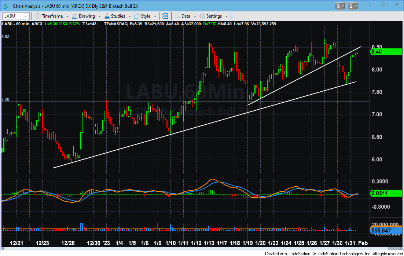Click the blue 555,847 volume value marker
The image size is (404, 256).
pos(386,230)
